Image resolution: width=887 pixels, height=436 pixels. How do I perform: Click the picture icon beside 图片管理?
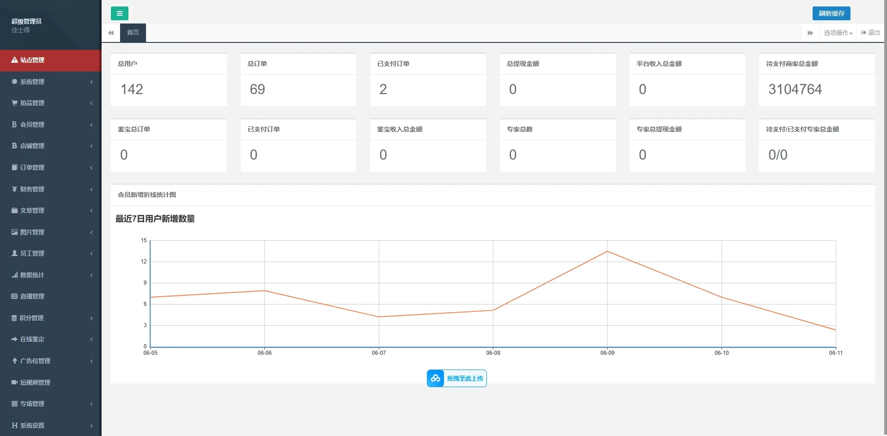[14, 232]
